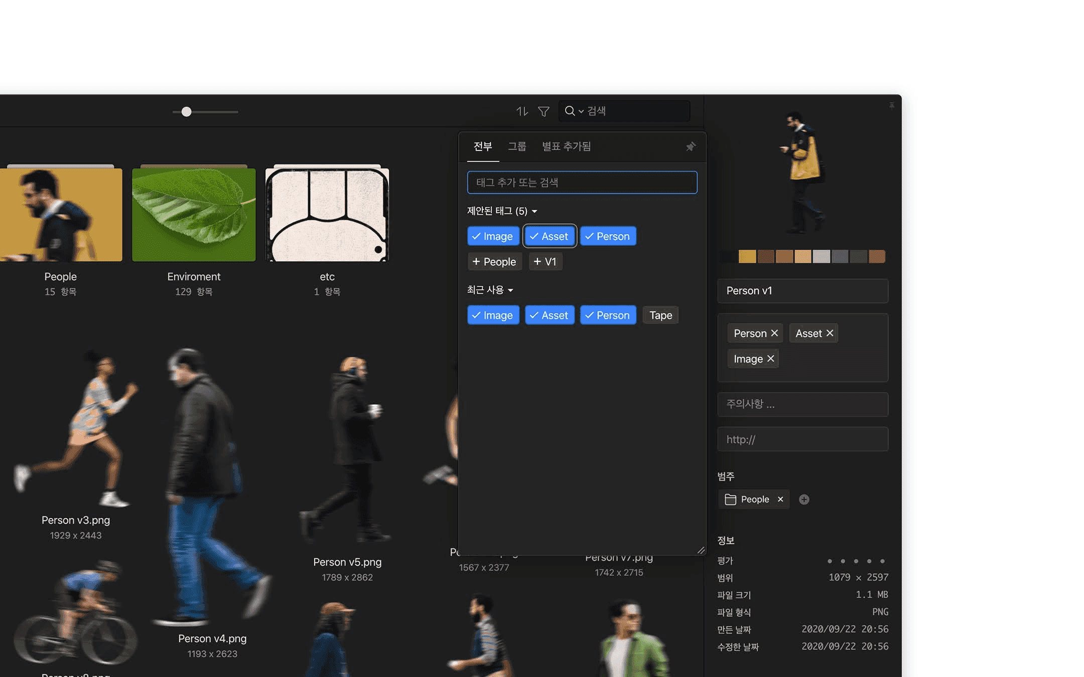The height and width of the screenshot is (677, 1084).
Task: Uncheck the suggested Image tag
Action: [x=493, y=236]
